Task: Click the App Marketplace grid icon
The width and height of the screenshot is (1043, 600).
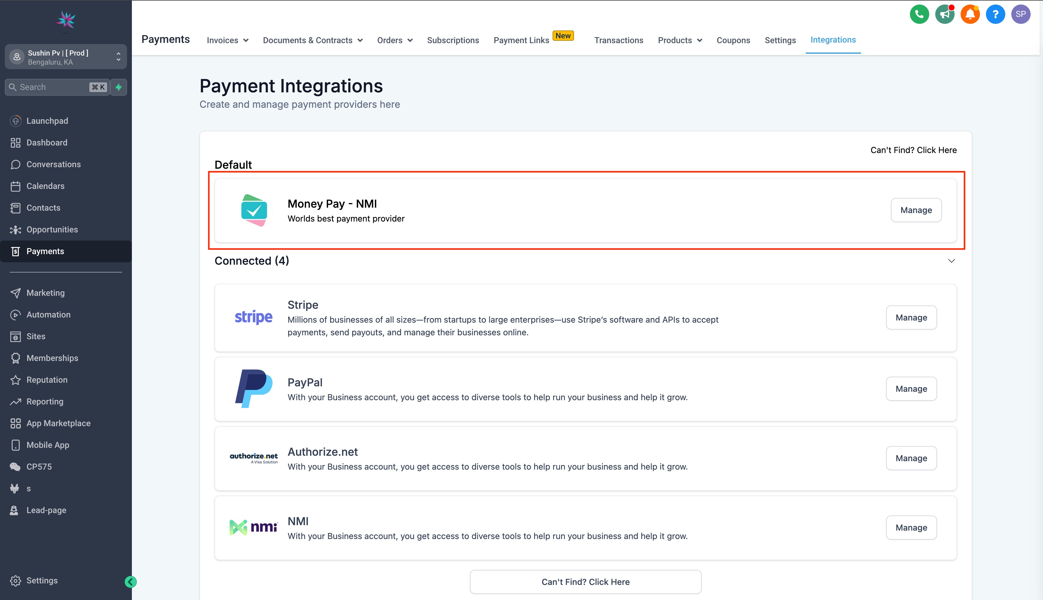Action: [16, 423]
